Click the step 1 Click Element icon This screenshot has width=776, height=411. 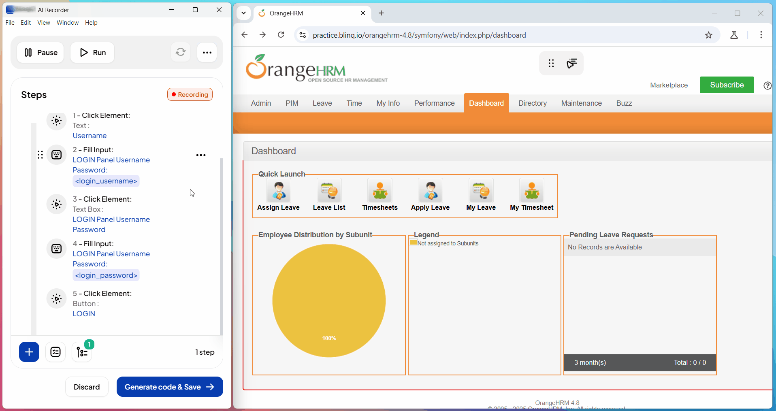57,121
